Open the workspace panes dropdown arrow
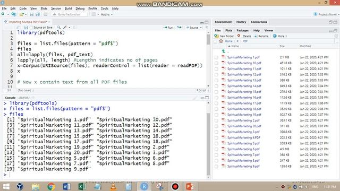 98,14
